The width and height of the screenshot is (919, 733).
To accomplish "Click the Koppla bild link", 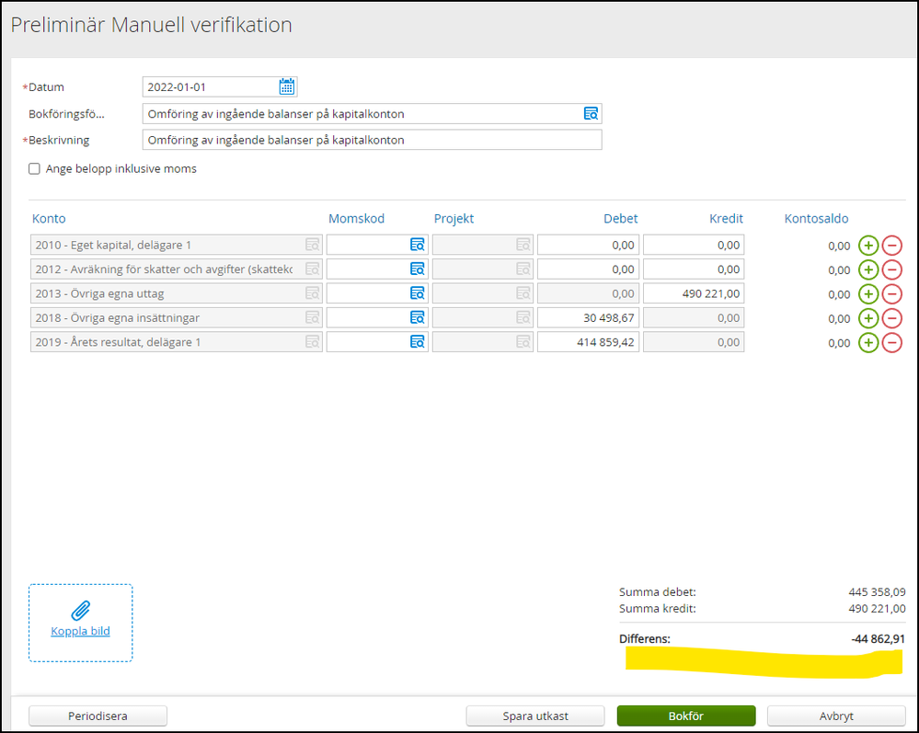I will click(x=81, y=632).
